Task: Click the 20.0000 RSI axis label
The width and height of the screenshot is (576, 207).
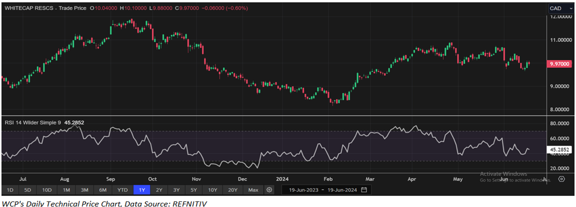Action: point(560,168)
